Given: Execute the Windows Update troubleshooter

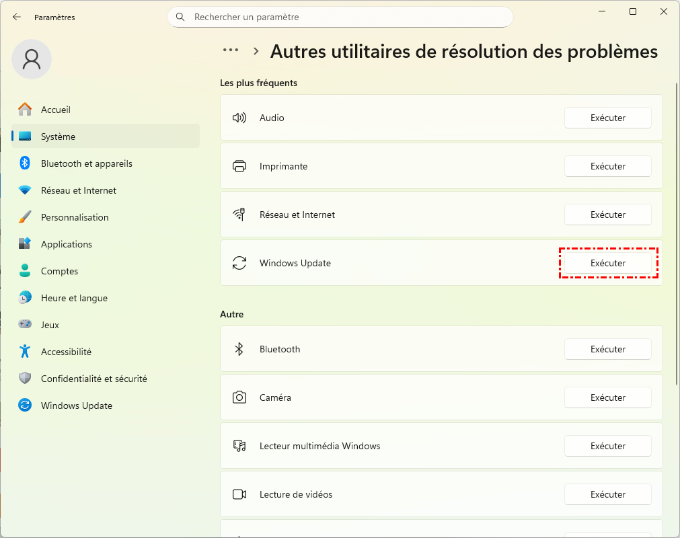Looking at the screenshot, I should pyautogui.click(x=607, y=263).
